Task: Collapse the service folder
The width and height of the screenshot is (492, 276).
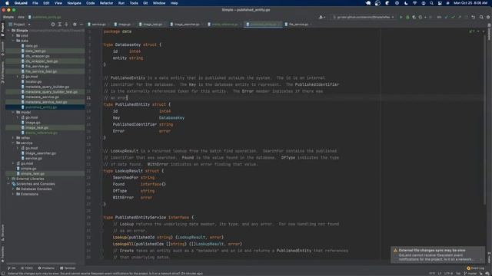Action: (13, 143)
